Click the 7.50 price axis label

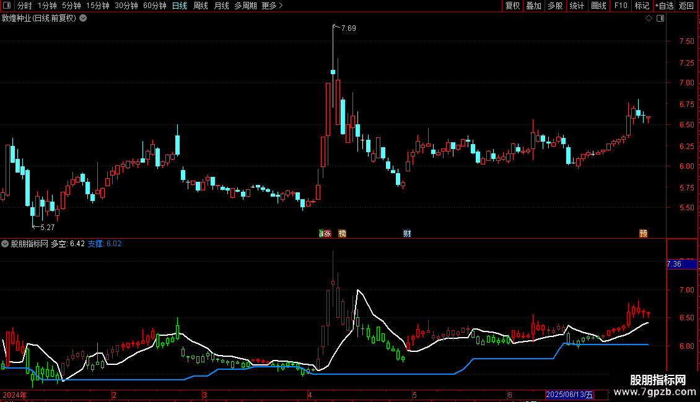point(686,41)
